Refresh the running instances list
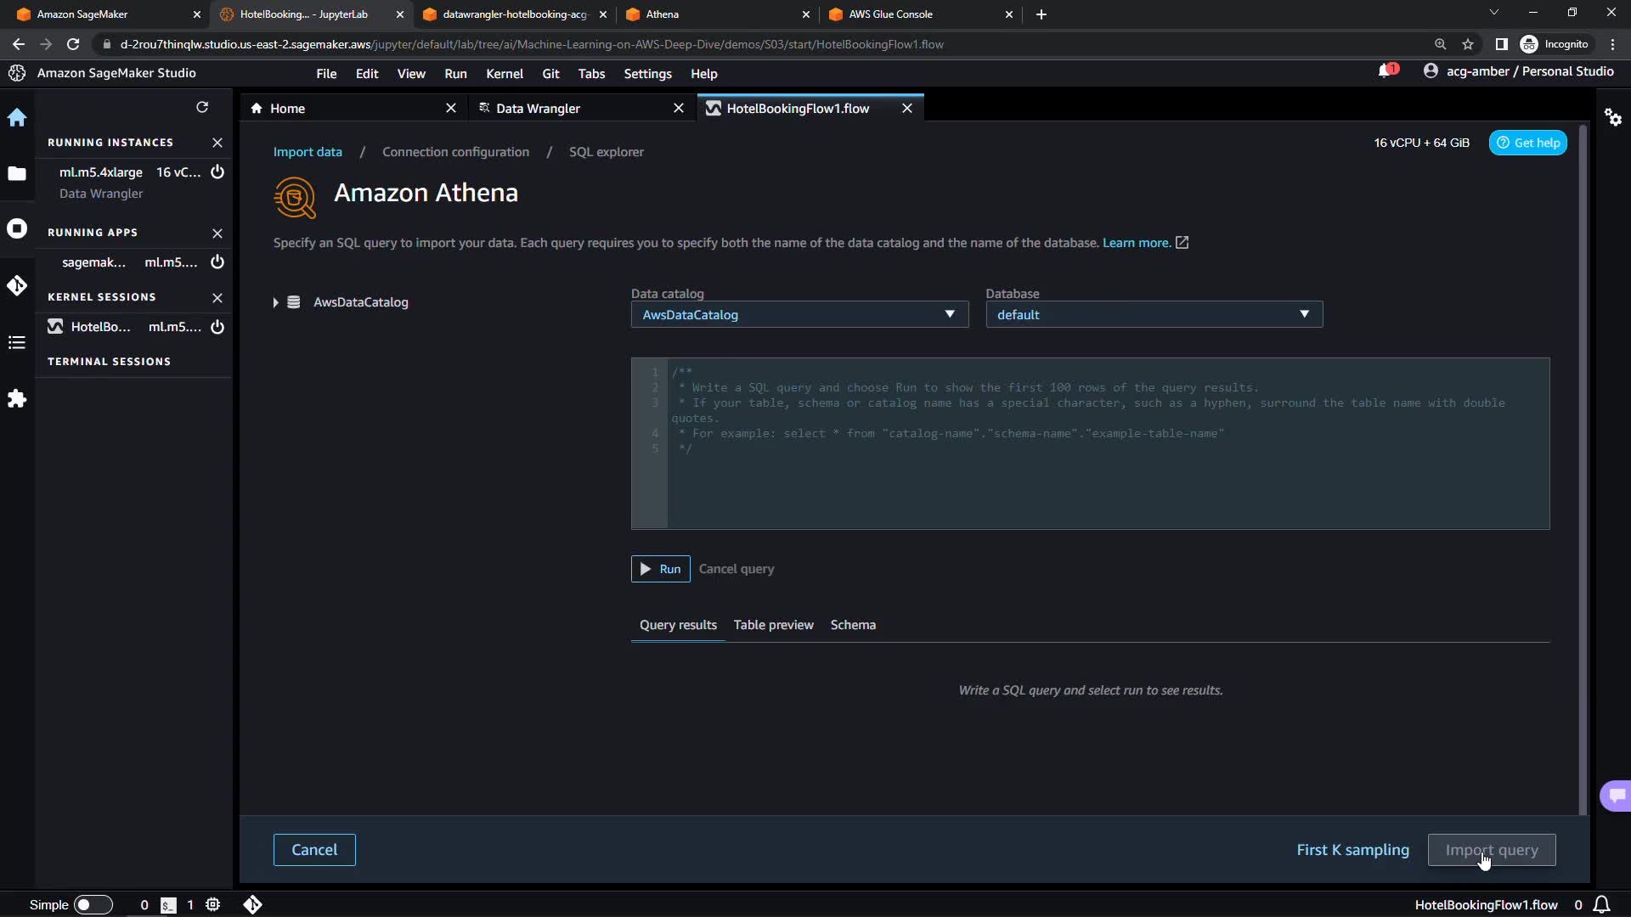Viewport: 1631px width, 917px height. coord(202,108)
